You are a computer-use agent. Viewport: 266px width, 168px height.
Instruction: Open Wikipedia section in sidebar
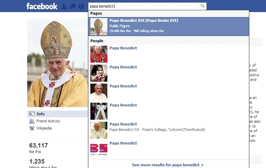coord(44,128)
